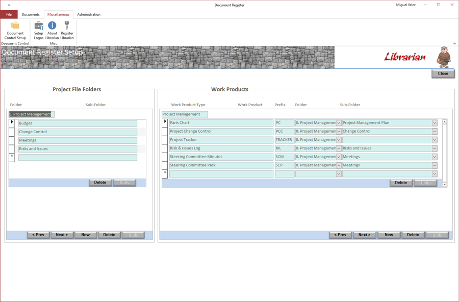Click the Project Tracker work product field
Image resolution: width=459 pixels, height=302 pixels.
pyautogui.click(x=221, y=140)
